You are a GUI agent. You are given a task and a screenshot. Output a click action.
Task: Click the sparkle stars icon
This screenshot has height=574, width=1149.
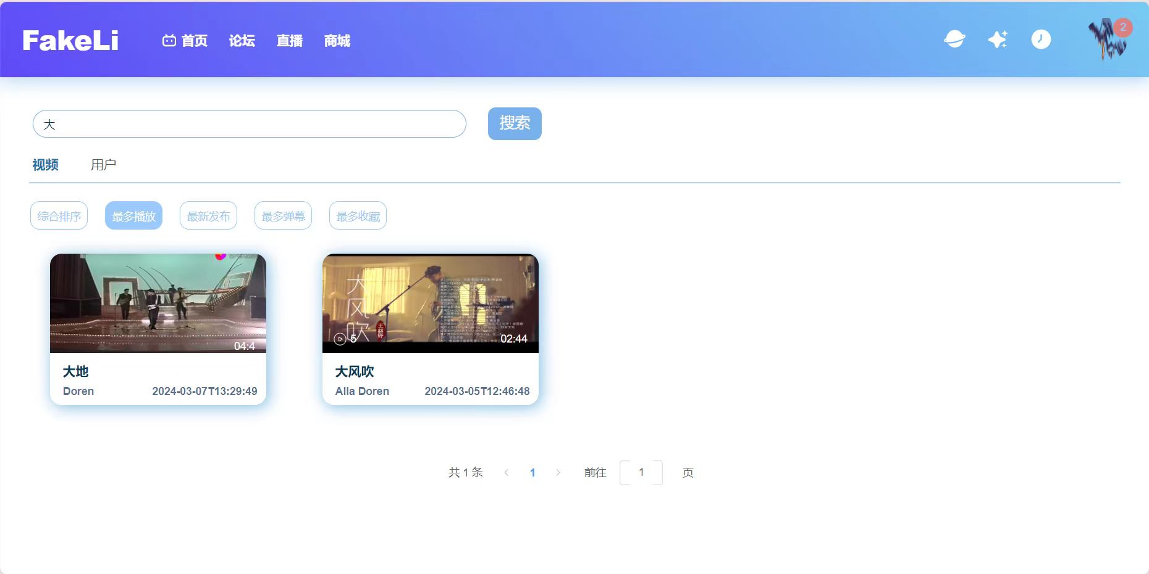coord(998,40)
